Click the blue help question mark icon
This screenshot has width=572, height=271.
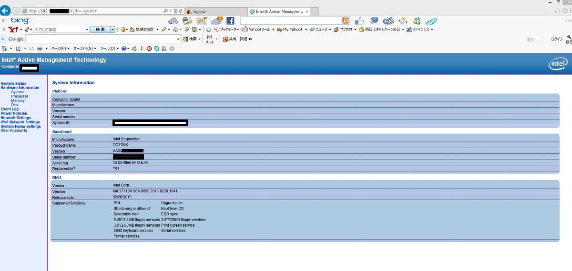pyautogui.click(x=124, y=48)
